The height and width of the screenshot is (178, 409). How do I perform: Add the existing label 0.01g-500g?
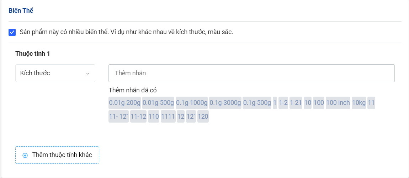click(x=158, y=103)
